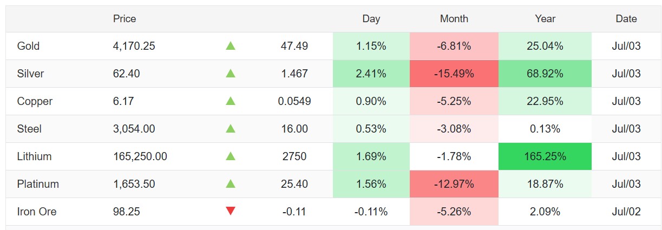Screen dimensions: 662x230
Task: Sort by the Date column header
Action: (x=626, y=18)
